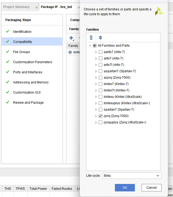The height and width of the screenshot is (197, 173).
Task: Expand the zynq (Zynq-7000) family node
Action: pos(96,116)
